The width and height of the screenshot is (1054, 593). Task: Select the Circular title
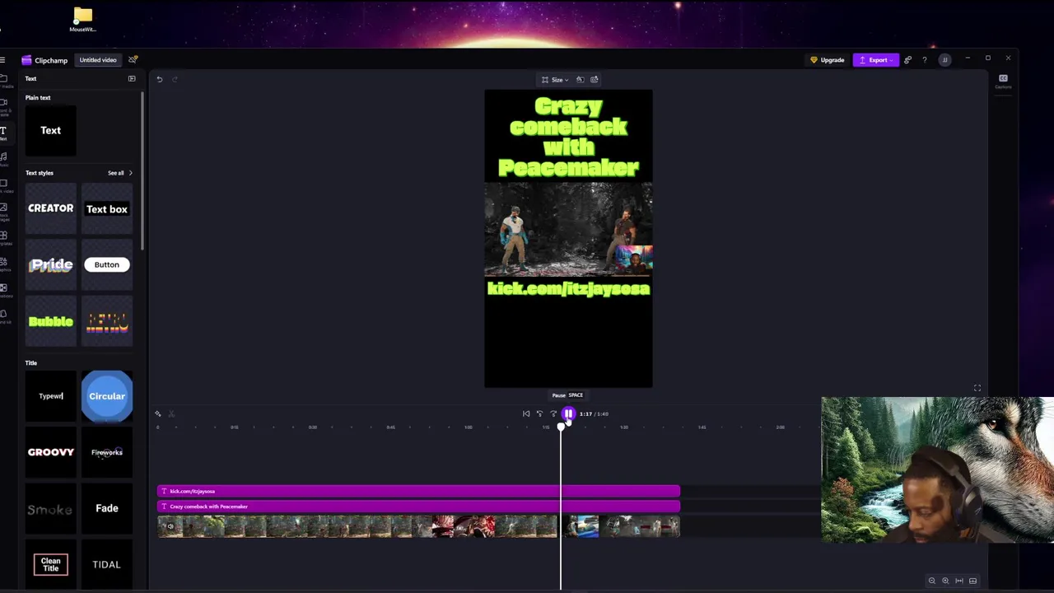point(107,396)
